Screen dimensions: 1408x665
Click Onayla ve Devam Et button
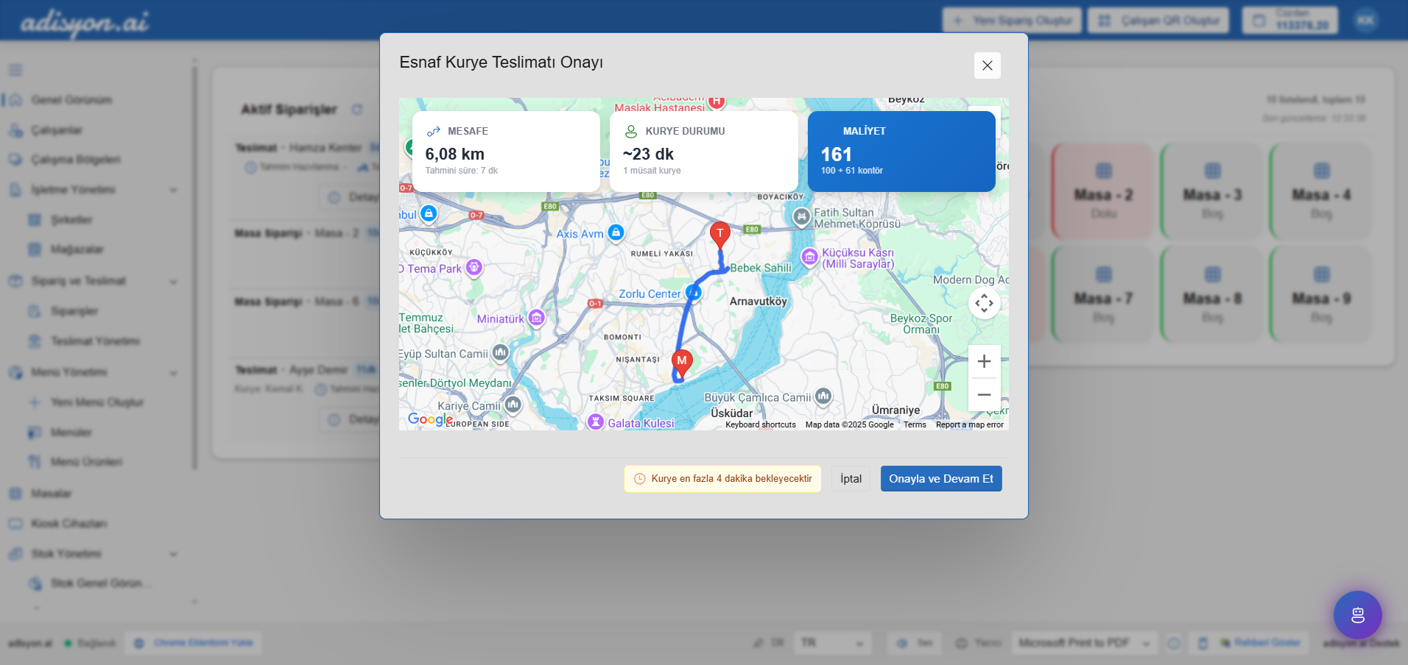(940, 479)
